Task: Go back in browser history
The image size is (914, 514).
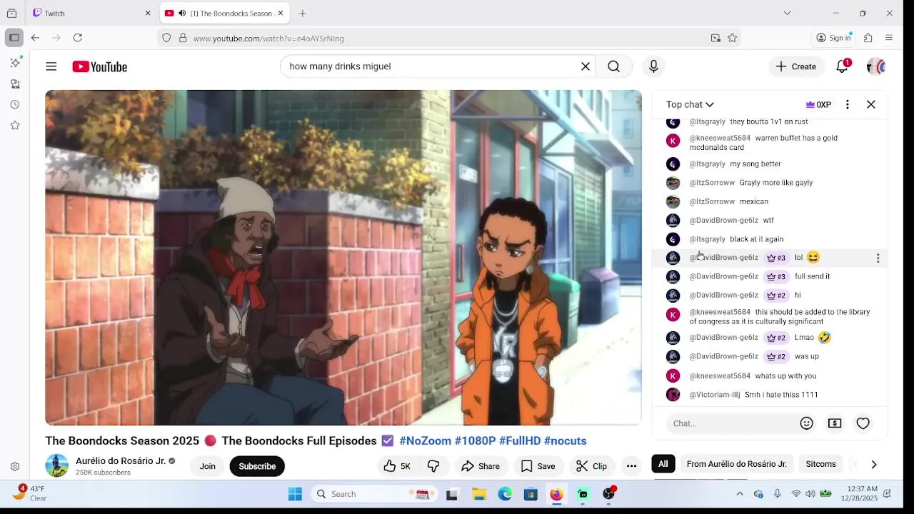Action: coord(35,38)
